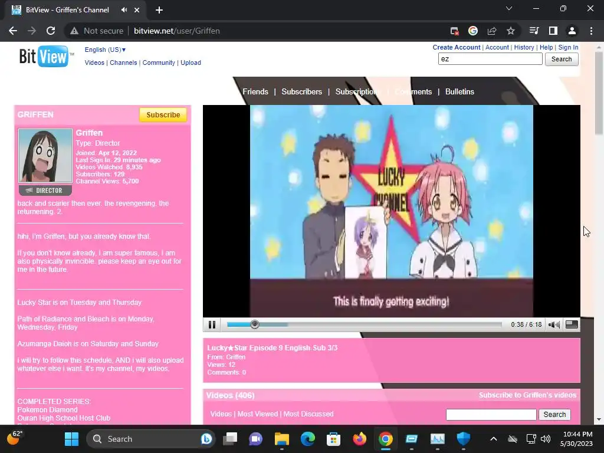Show hidden system tray icons

(494, 439)
